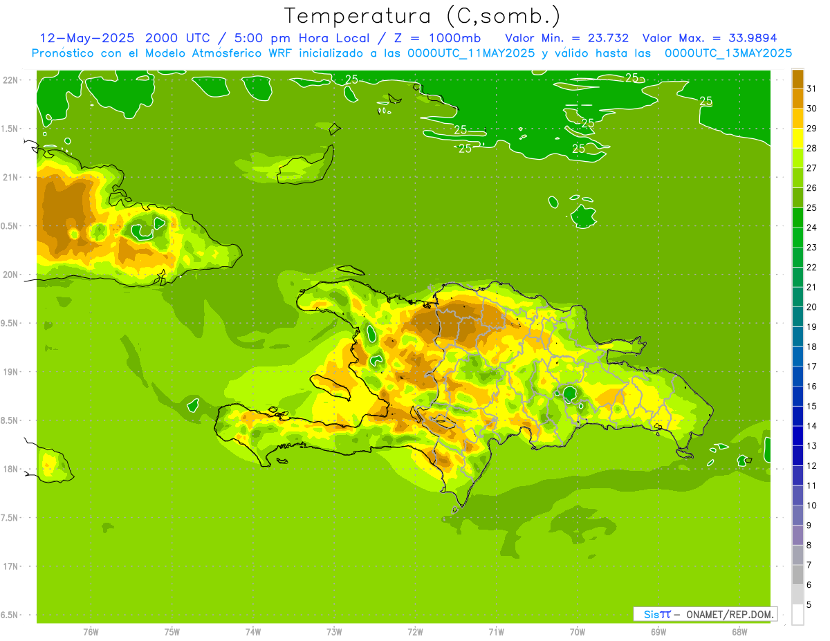
Task: Click the "74W" longitude label
Action: click(253, 631)
